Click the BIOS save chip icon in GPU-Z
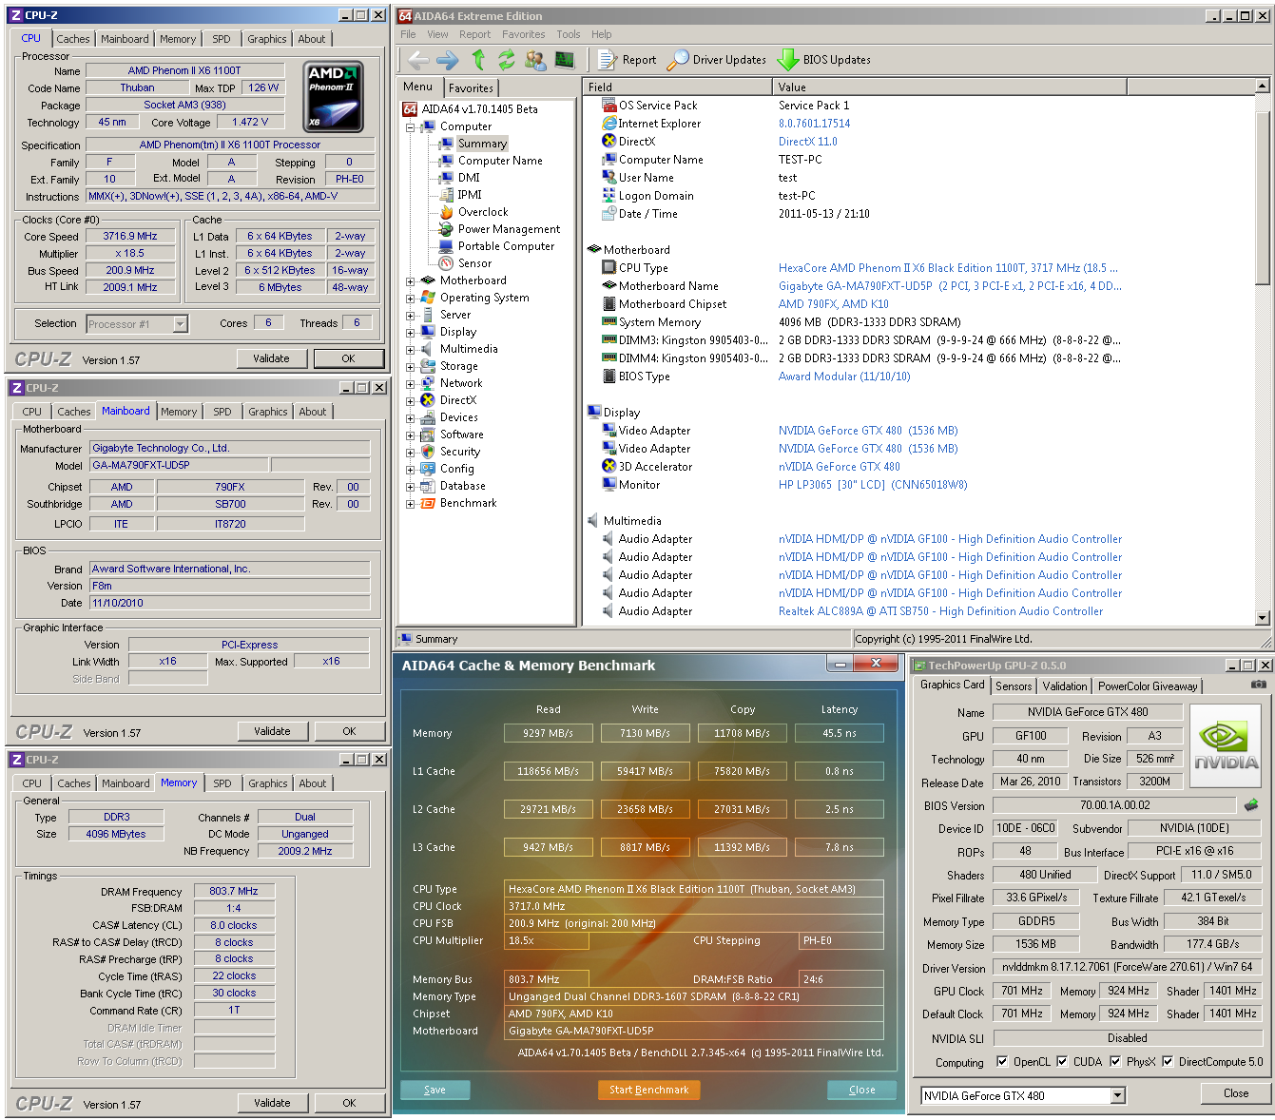This screenshot has height=1120, width=1275. click(1251, 805)
